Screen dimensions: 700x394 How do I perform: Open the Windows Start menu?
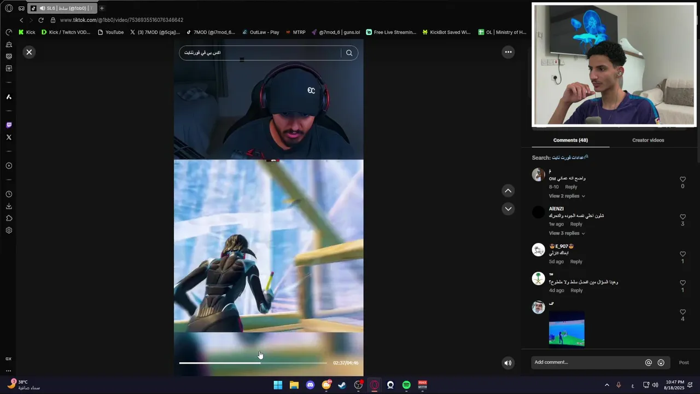pyautogui.click(x=278, y=385)
